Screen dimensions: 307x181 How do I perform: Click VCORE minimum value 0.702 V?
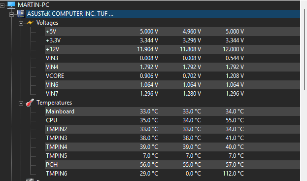192,76
